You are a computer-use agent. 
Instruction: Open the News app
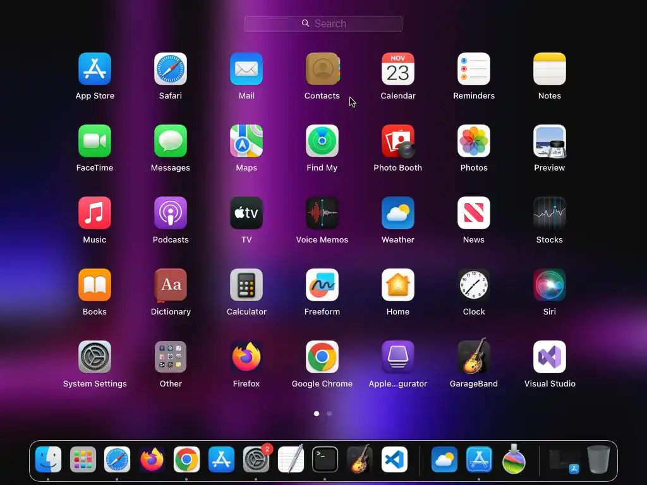click(x=474, y=213)
